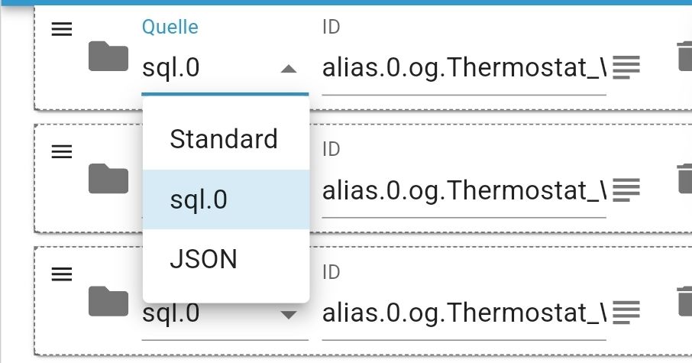The width and height of the screenshot is (692, 363).
Task: Click the ID list icon in the third row
Action: click(626, 312)
